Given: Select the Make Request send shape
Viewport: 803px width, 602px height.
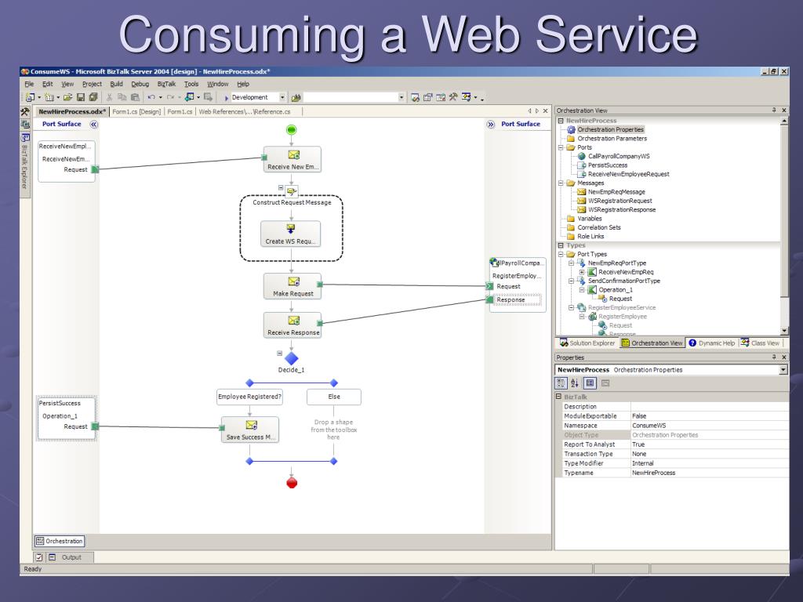Looking at the screenshot, I should click(x=292, y=286).
